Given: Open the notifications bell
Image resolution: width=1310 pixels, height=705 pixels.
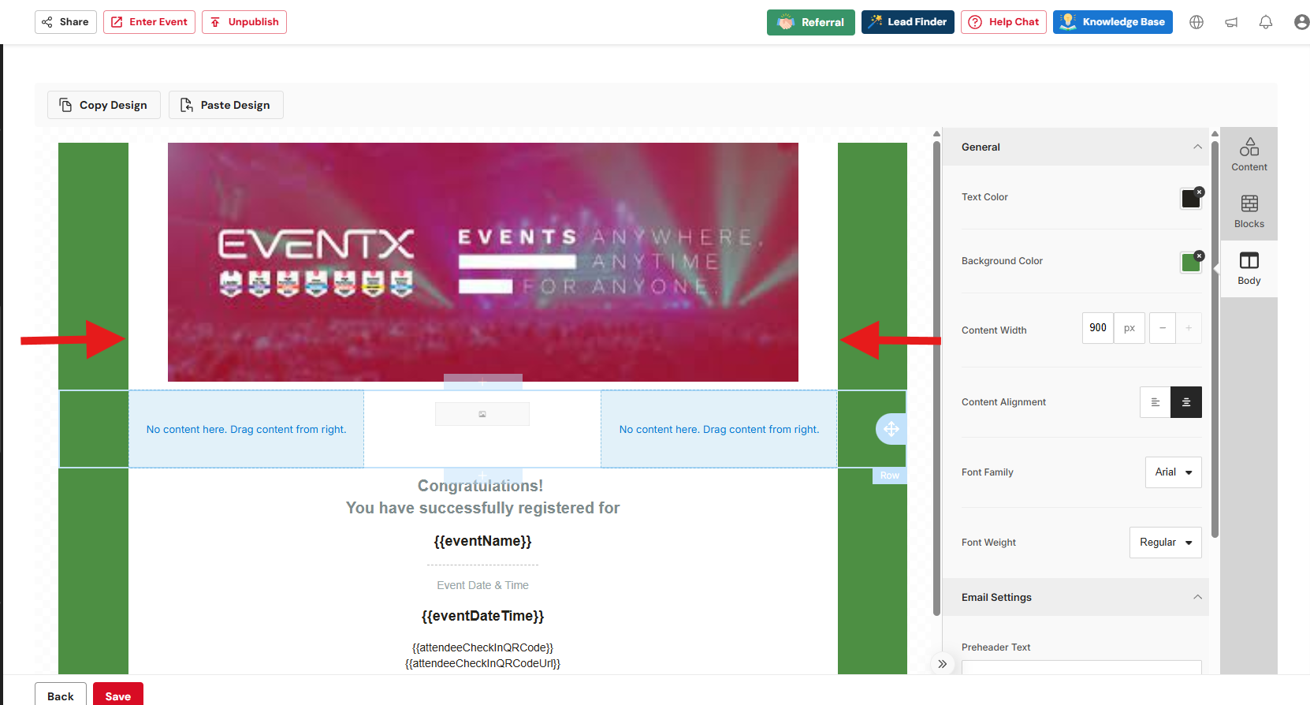Looking at the screenshot, I should point(1266,22).
